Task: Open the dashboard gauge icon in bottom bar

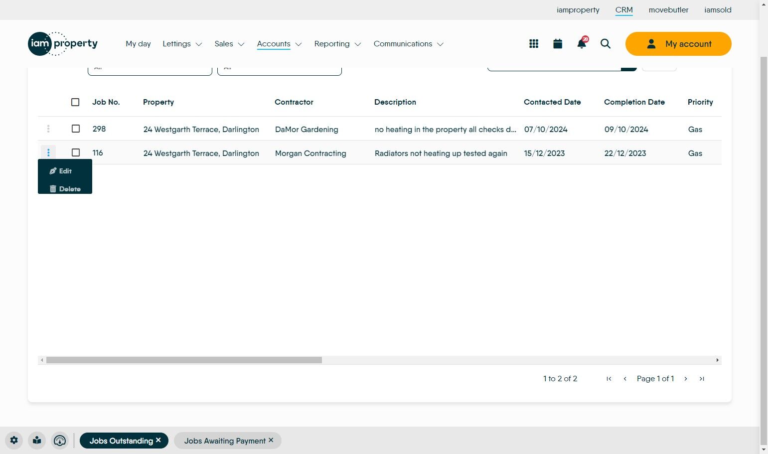Action: pos(60,441)
